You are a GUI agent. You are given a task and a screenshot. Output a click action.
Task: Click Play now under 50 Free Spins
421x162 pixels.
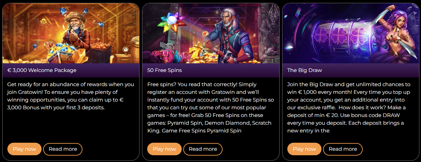coord(164,149)
